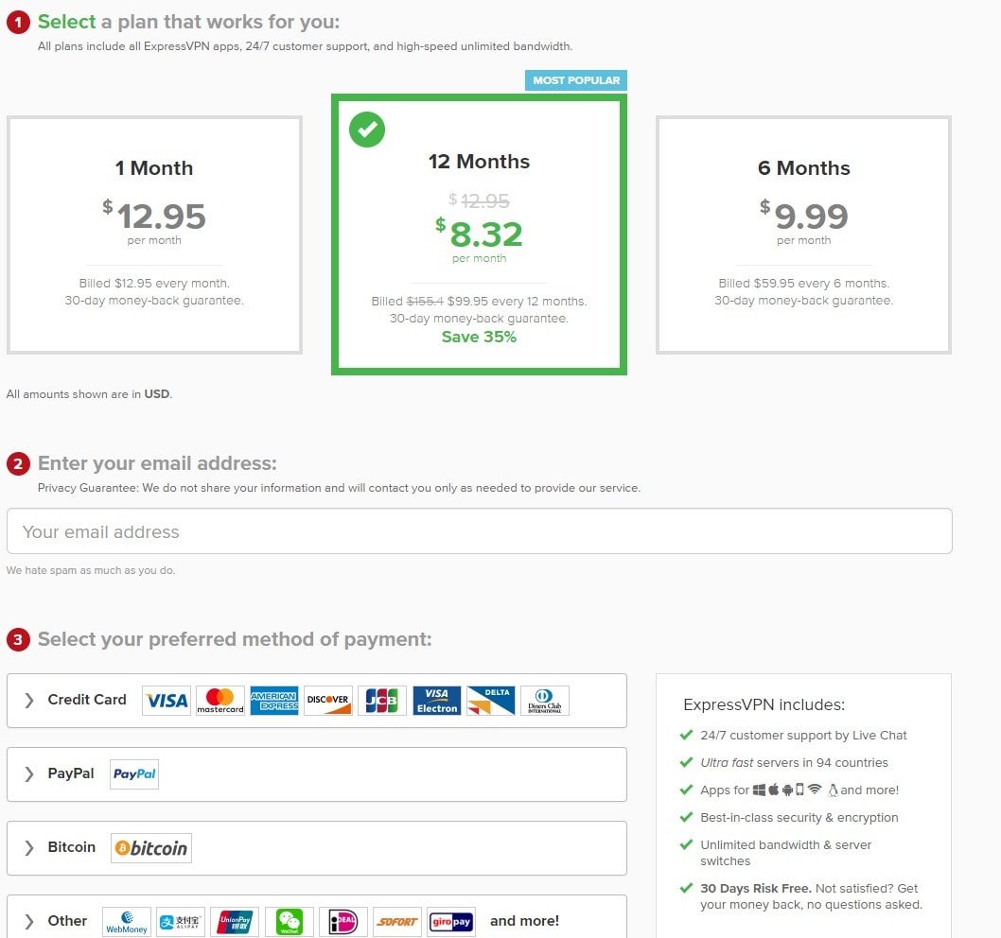Choose the Bitcoin payment label
1001x938 pixels.
(x=72, y=847)
